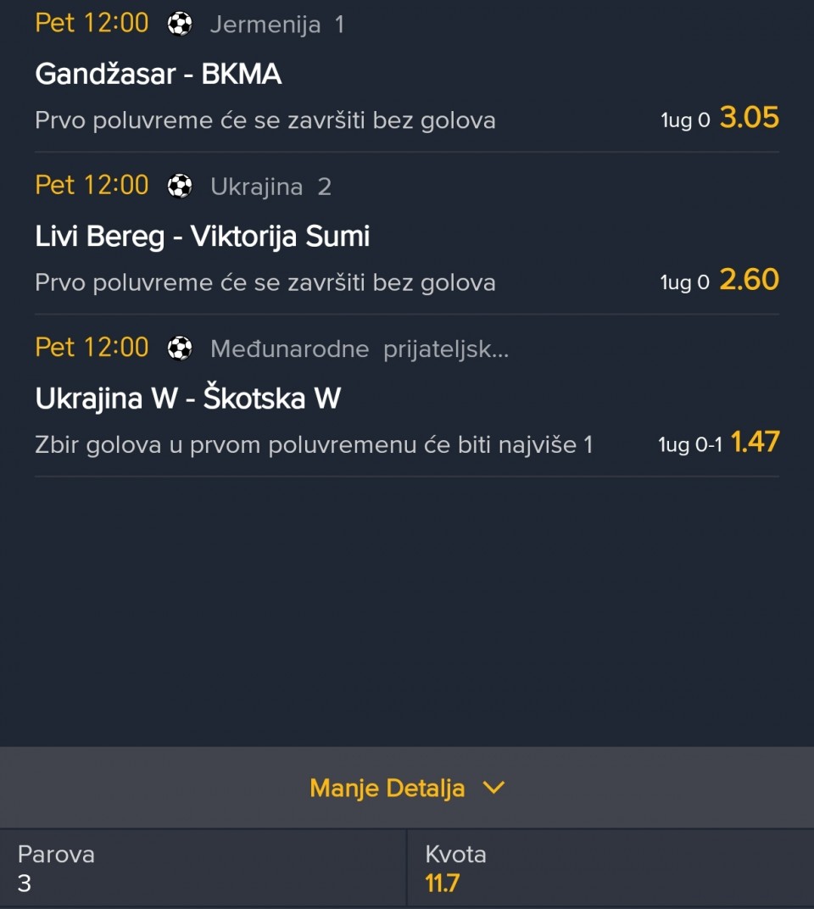Select the 3.05 odds value

coord(749,118)
